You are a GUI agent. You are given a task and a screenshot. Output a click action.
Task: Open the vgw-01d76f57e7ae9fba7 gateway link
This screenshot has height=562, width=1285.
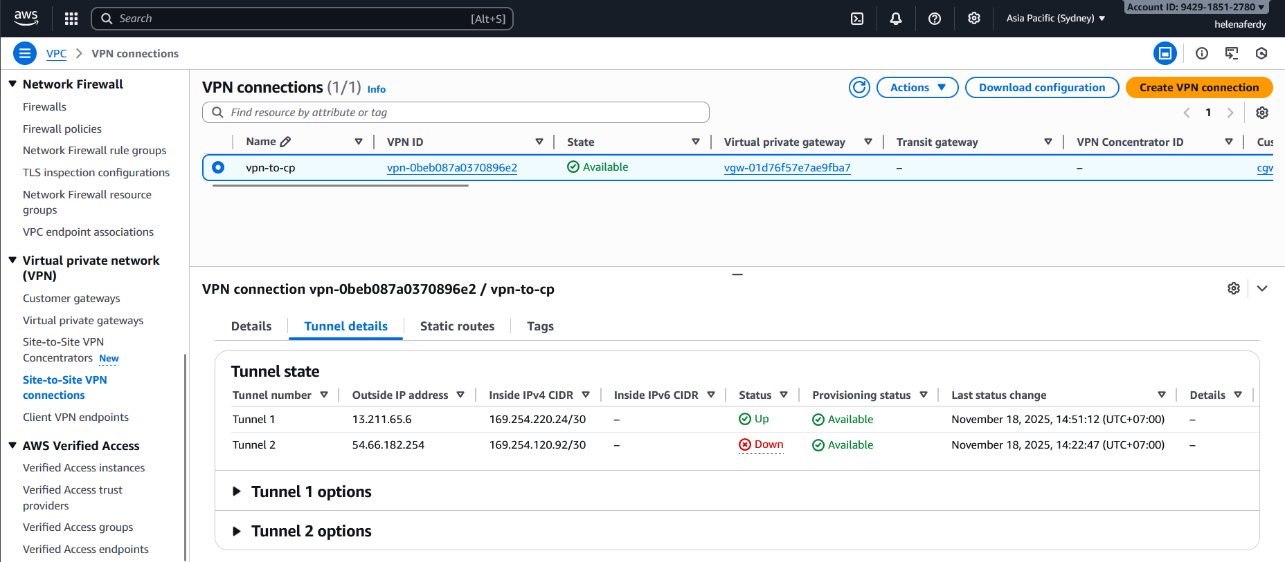[787, 168]
